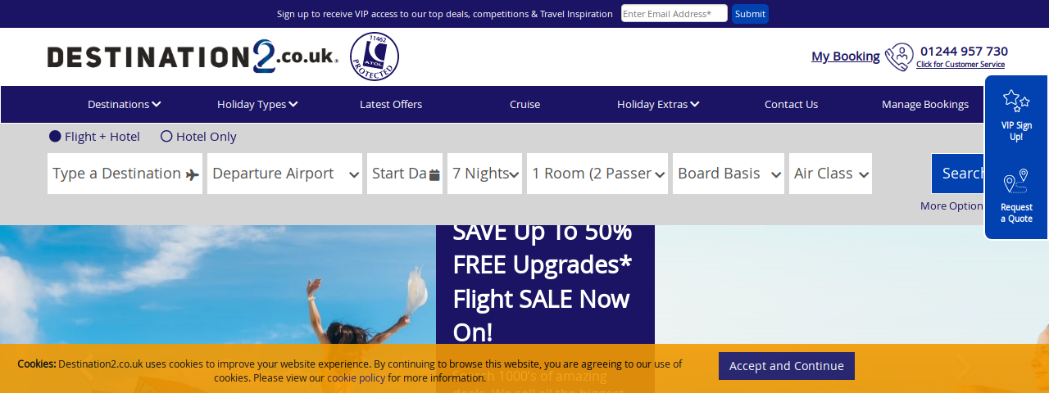Go to the Cruise menu item
Screen dimensions: 1049x393
524,104
